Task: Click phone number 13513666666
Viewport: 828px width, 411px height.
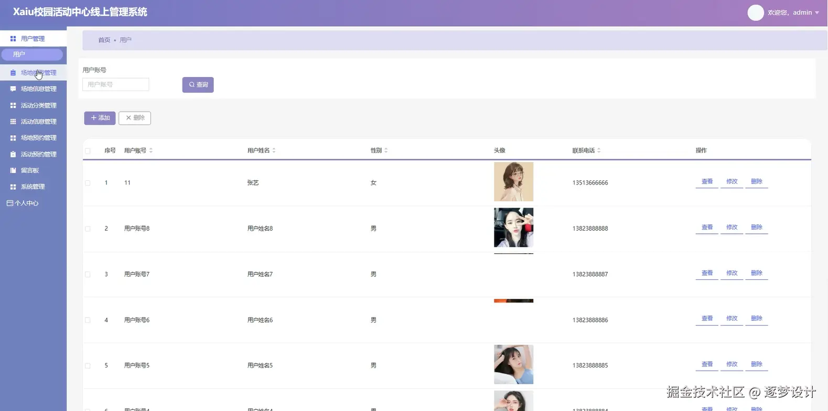Action: (590, 183)
